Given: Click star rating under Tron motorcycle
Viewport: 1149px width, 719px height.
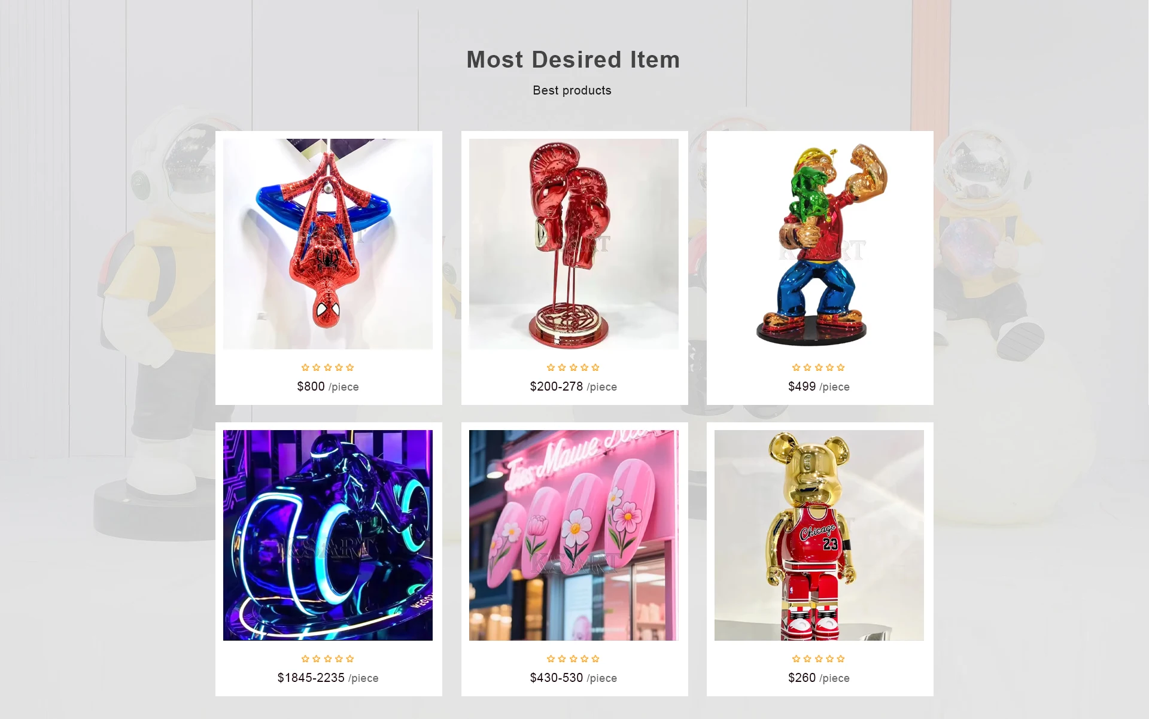Looking at the screenshot, I should click(x=328, y=659).
